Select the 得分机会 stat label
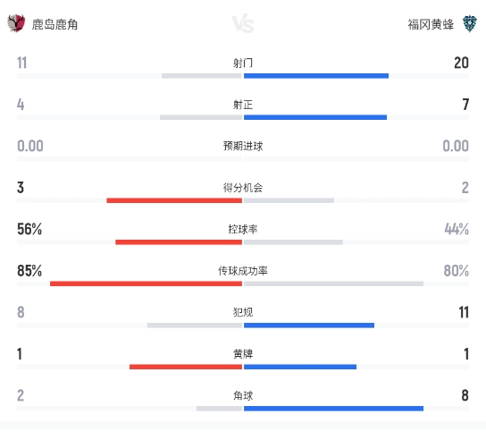Viewport: 486px width, 440px height. tap(243, 188)
